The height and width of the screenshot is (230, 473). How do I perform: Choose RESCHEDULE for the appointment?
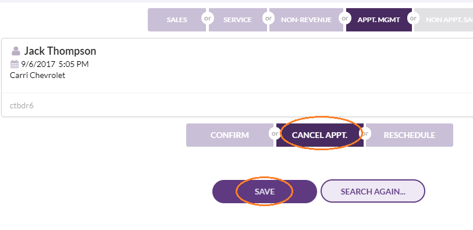point(410,135)
